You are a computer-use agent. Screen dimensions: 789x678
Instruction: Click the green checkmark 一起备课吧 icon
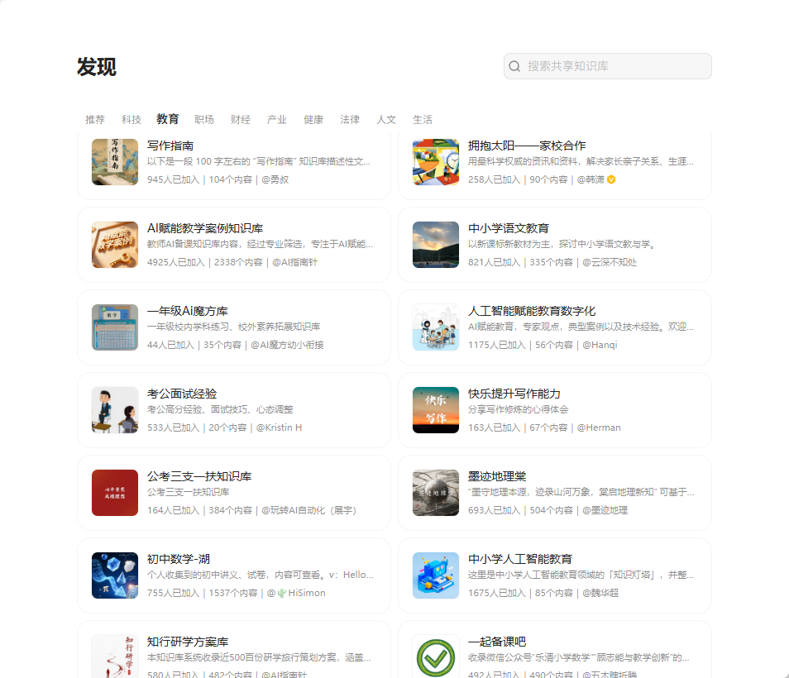point(436,656)
